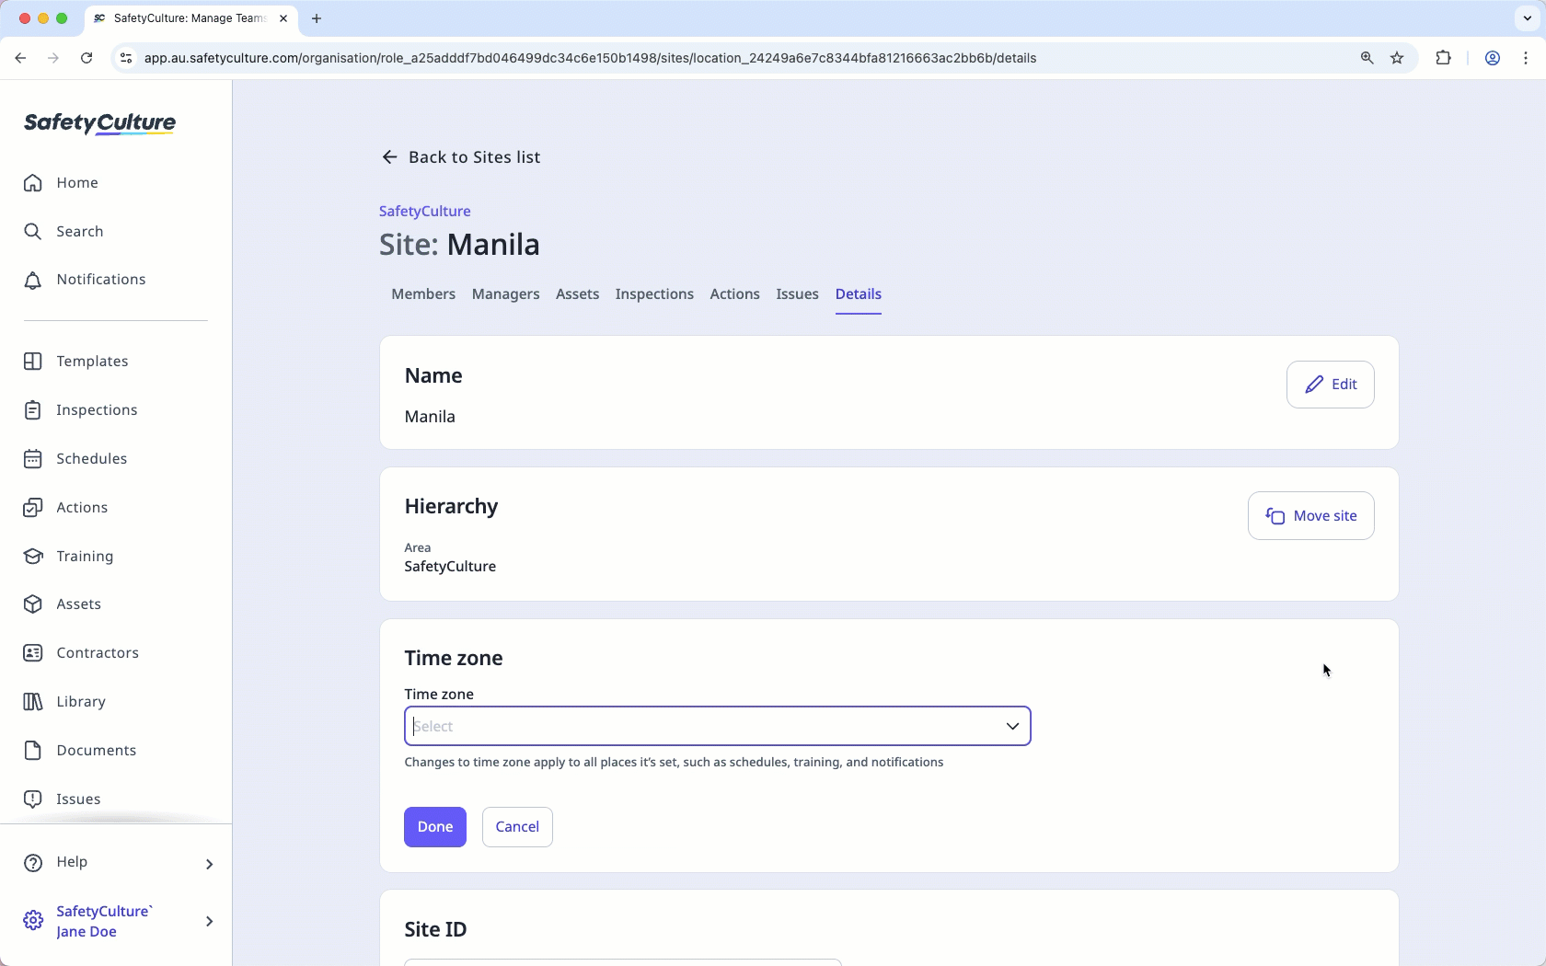Click the Notifications bell icon
This screenshot has width=1546, height=966.
[x=33, y=280]
